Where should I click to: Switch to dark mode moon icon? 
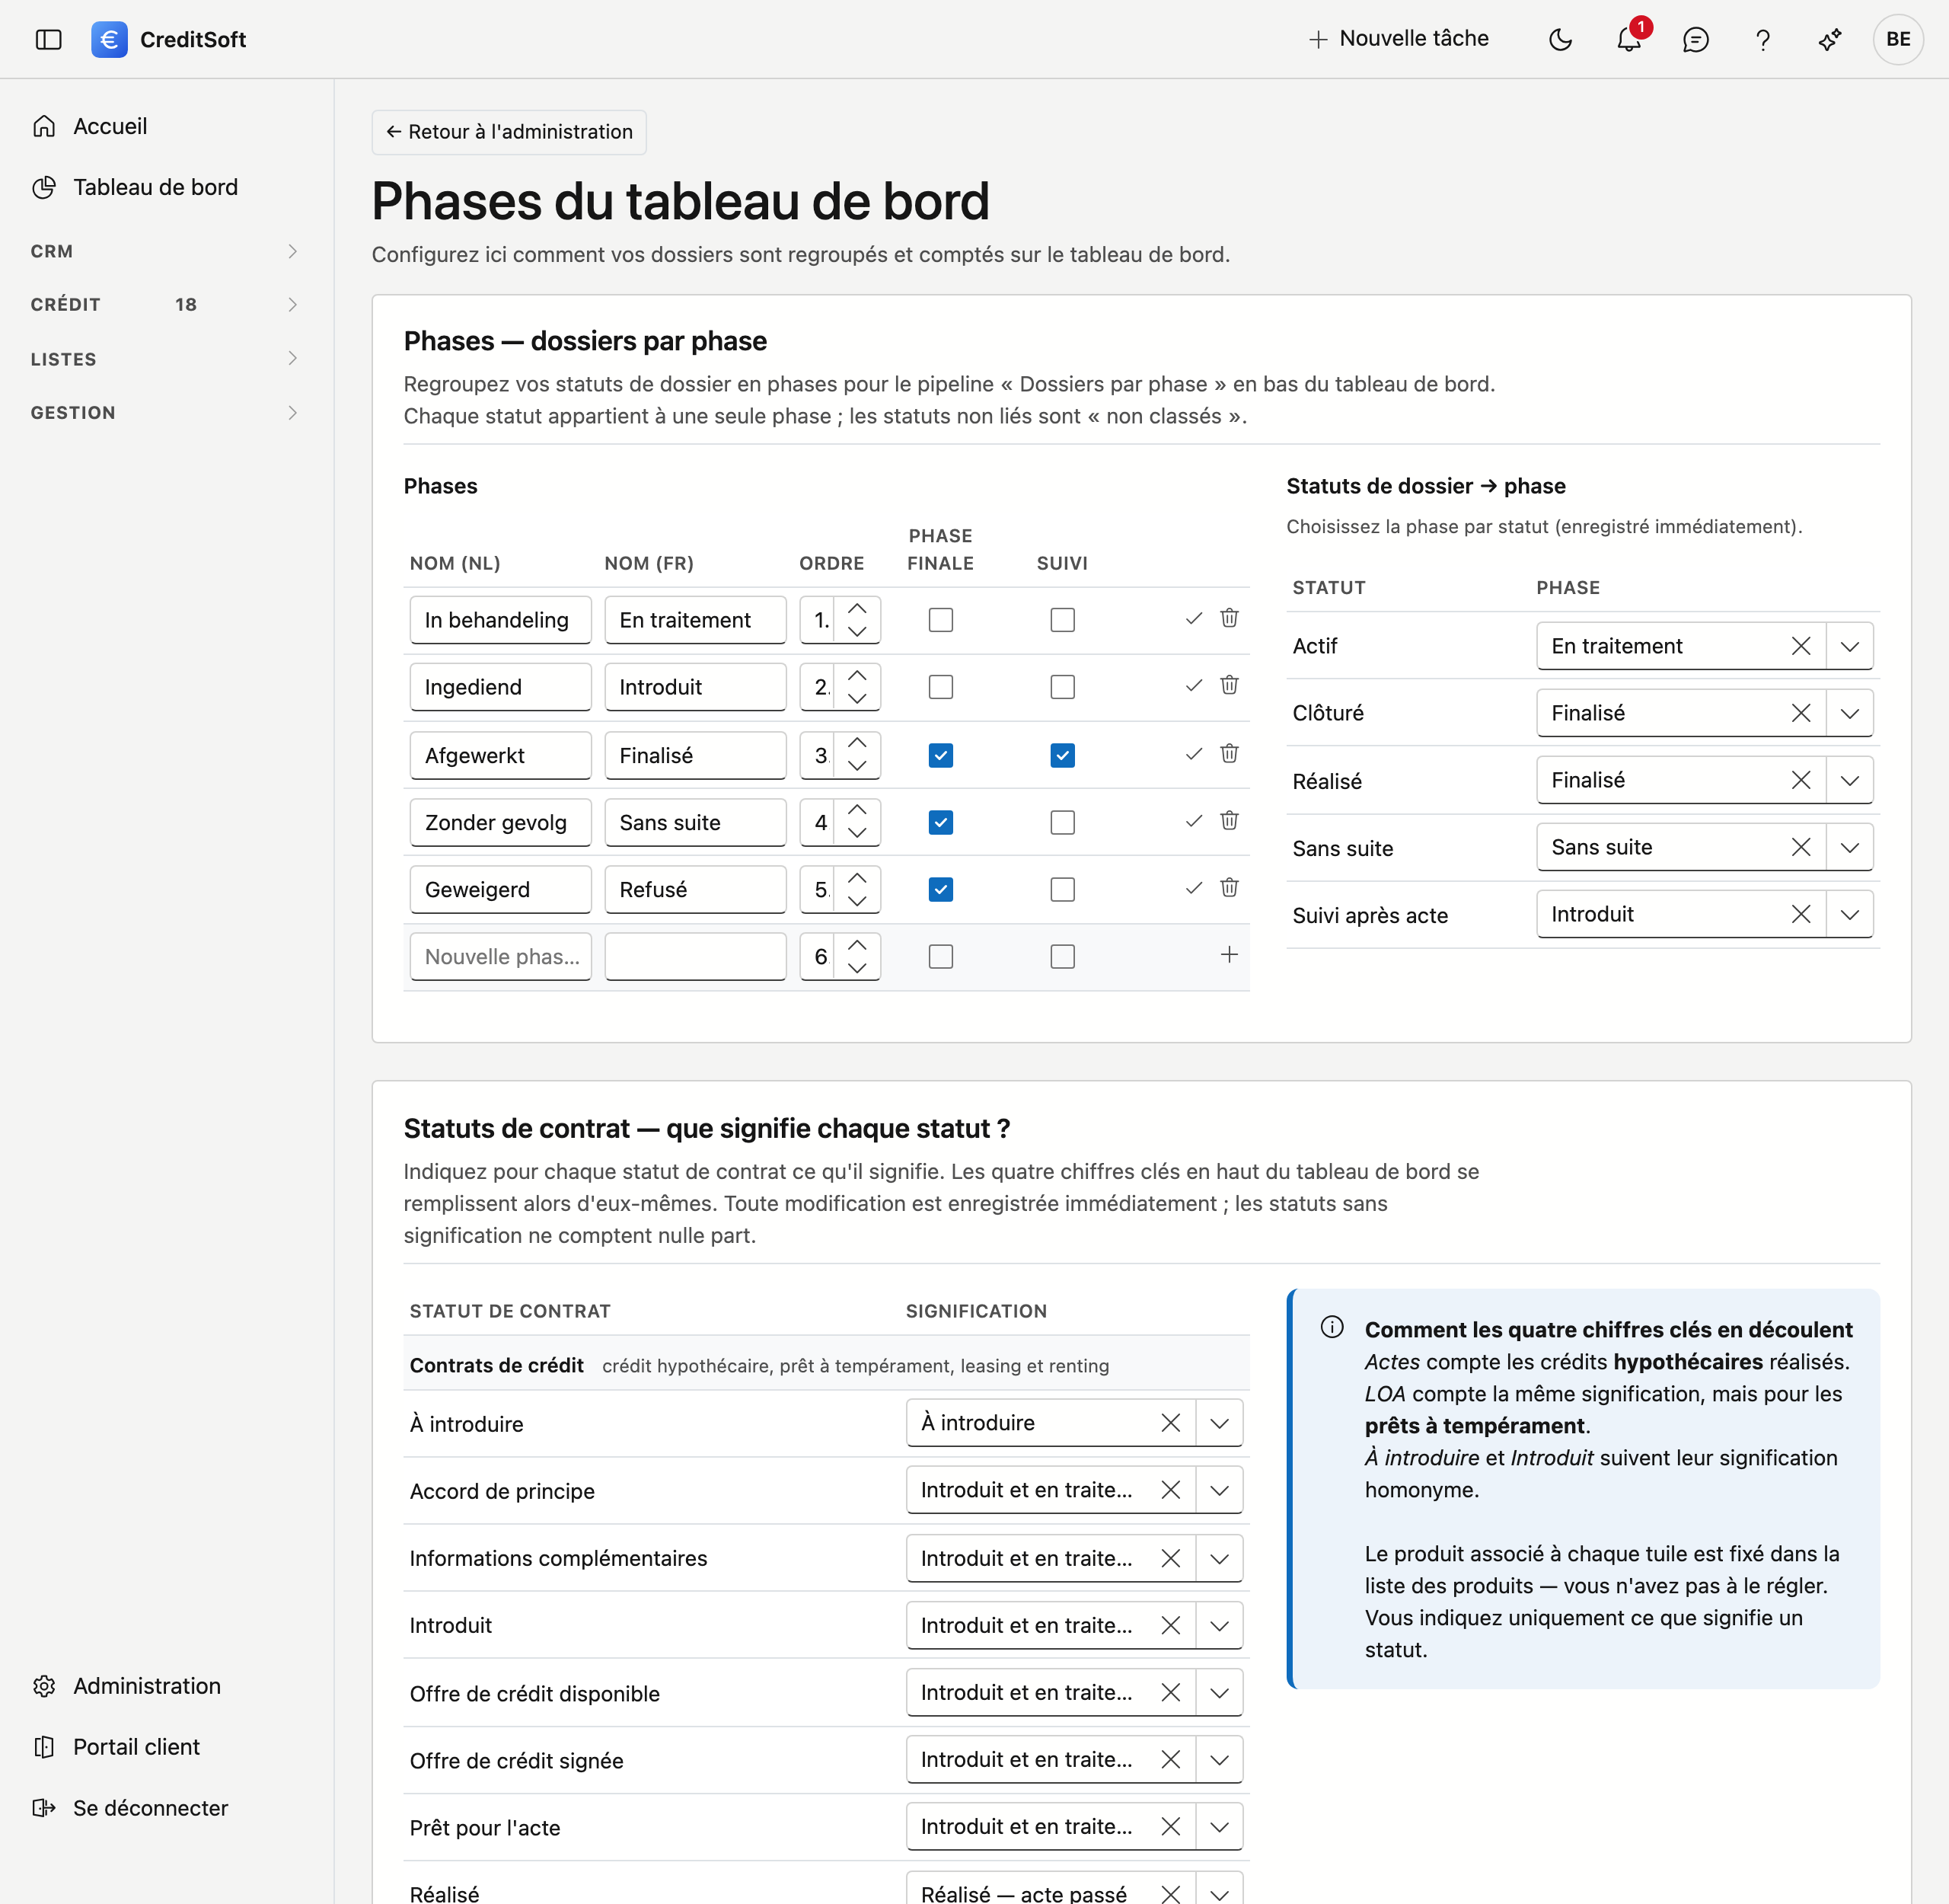coord(1560,39)
